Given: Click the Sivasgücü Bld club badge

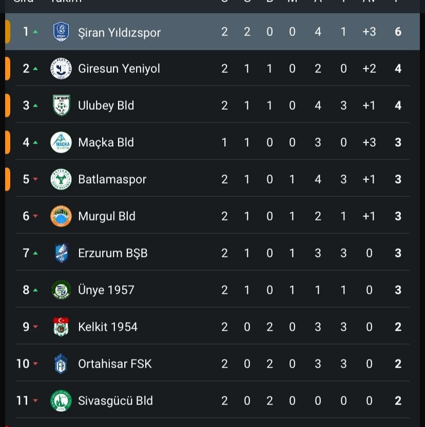Looking at the screenshot, I should pyautogui.click(x=61, y=401).
